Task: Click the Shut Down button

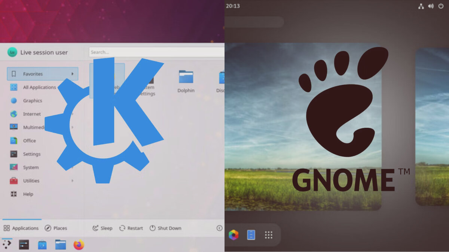Action: 165,228
